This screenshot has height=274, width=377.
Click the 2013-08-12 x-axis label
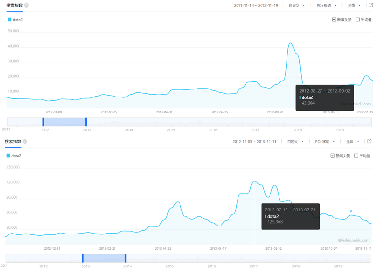[x=274, y=248]
